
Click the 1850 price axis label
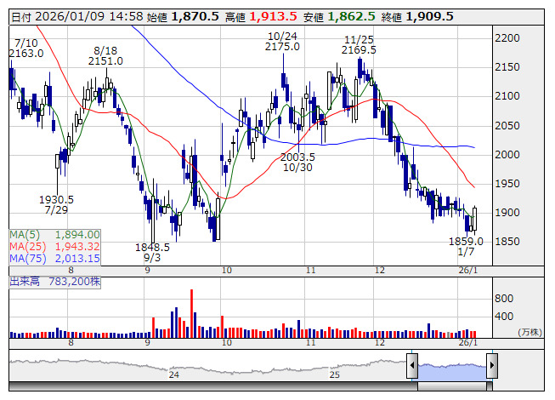[507, 241]
